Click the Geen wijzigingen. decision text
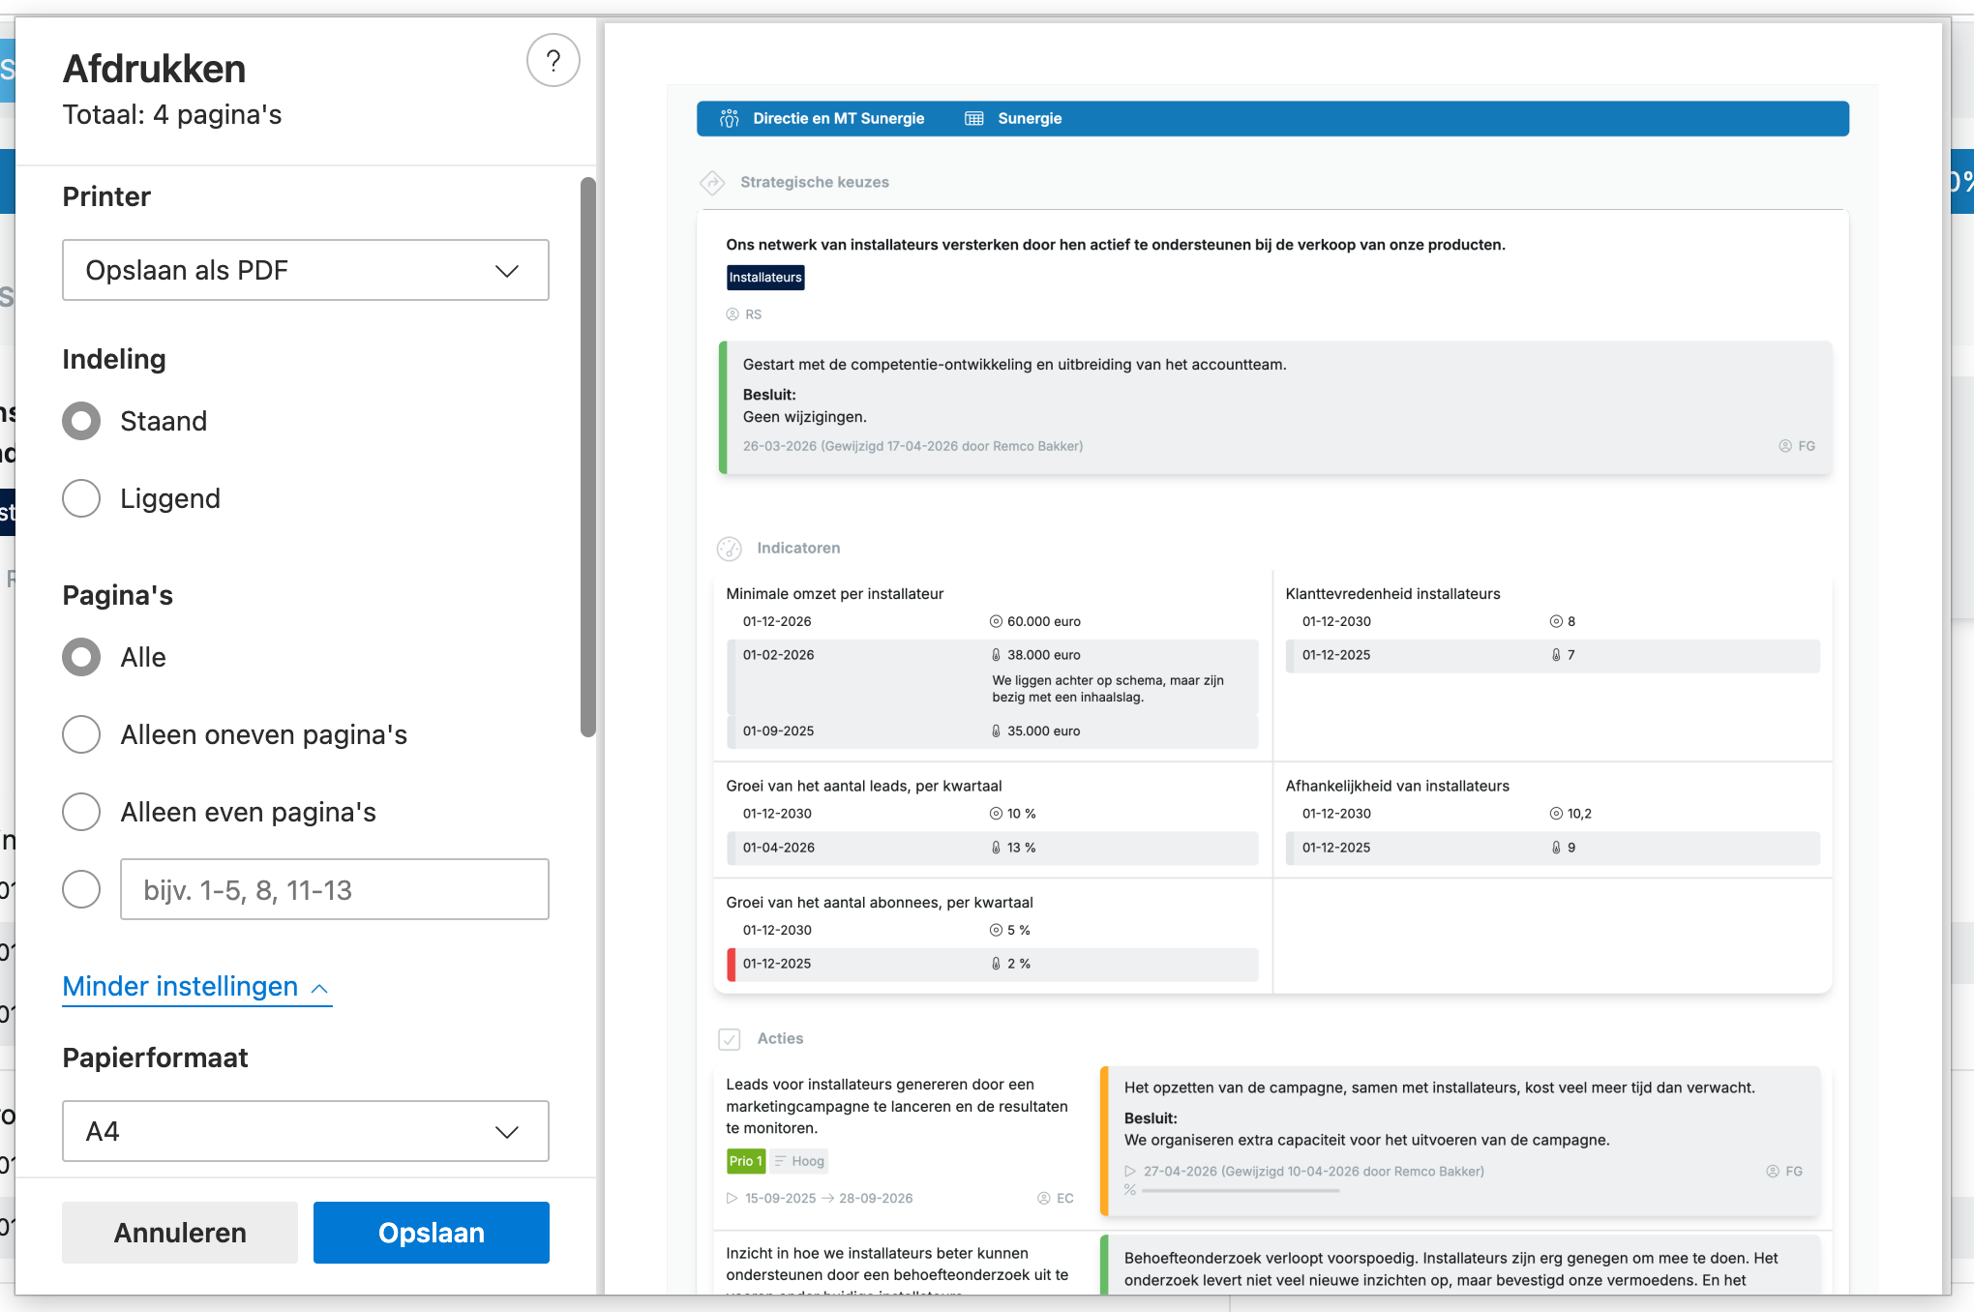 click(x=805, y=417)
